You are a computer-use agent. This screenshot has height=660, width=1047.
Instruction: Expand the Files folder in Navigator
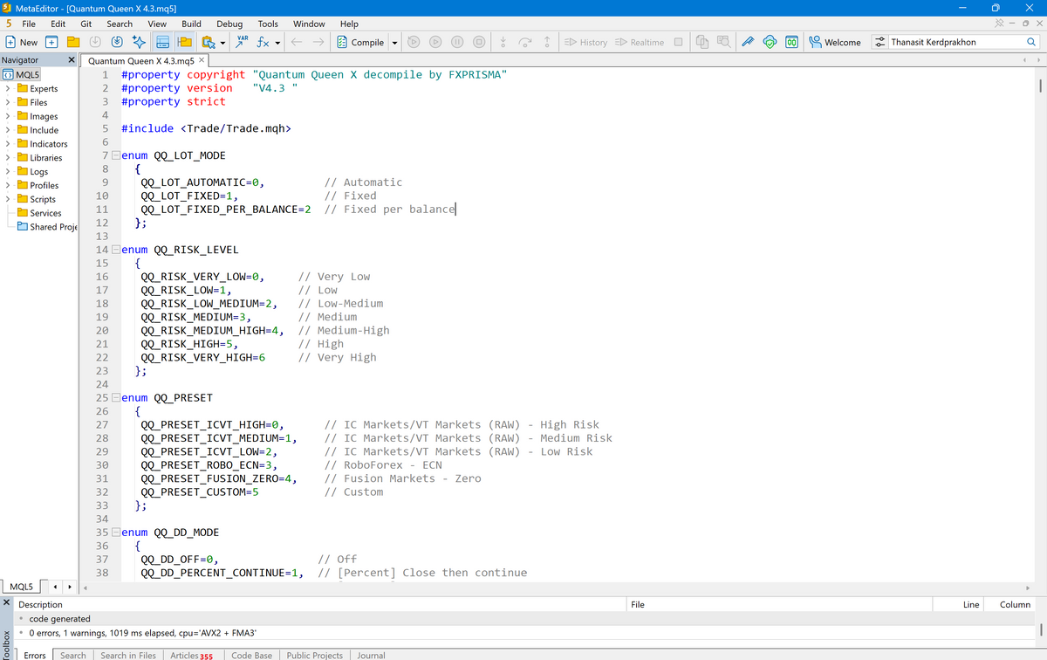(x=8, y=102)
